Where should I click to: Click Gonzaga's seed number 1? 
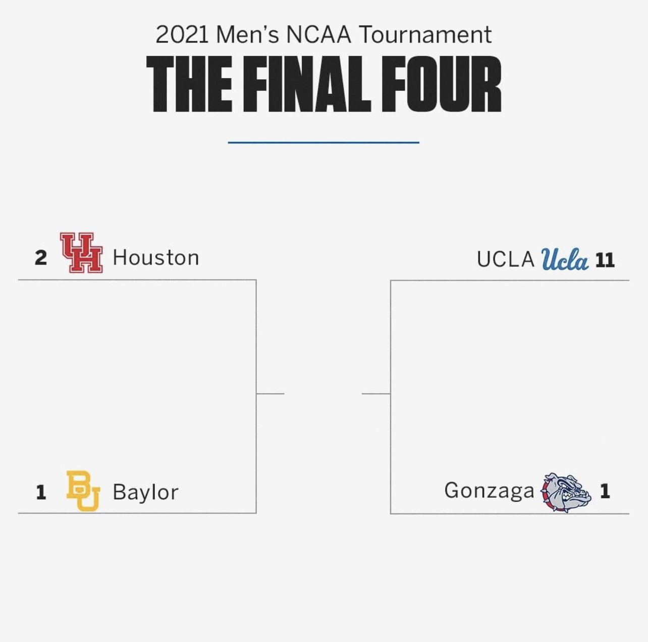[605, 491]
